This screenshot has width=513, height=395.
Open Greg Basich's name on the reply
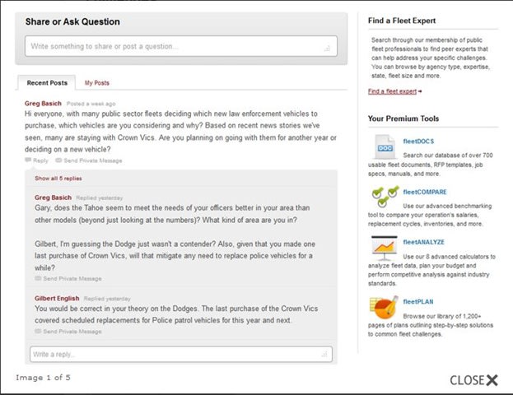(x=53, y=197)
